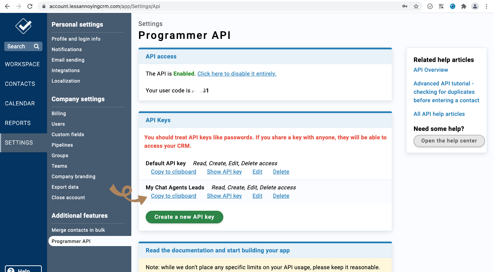Click Open the help center button
Image resolution: width=494 pixels, height=272 pixels.
pos(449,141)
